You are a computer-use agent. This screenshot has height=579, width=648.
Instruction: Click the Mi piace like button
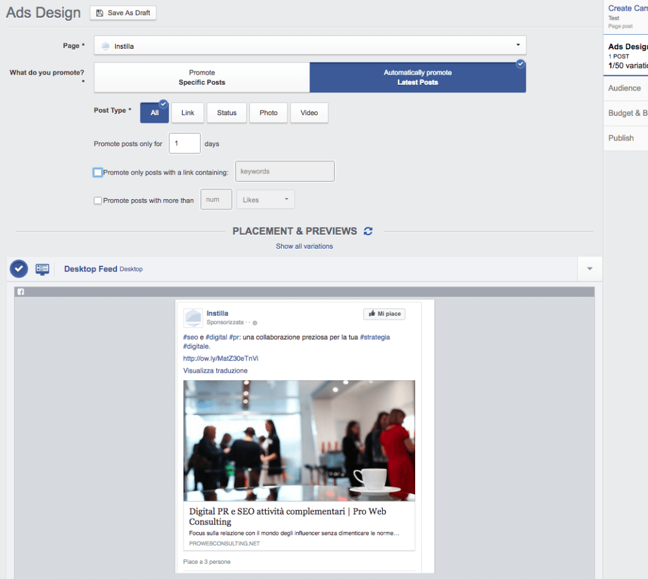tap(384, 314)
